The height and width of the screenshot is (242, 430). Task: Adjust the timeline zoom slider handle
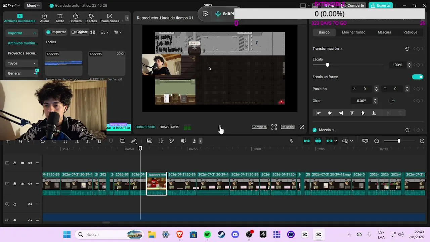click(x=399, y=141)
